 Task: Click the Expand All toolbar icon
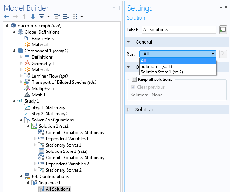click(x=66, y=17)
